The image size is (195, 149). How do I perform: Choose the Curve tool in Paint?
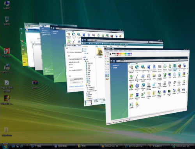click(108, 67)
